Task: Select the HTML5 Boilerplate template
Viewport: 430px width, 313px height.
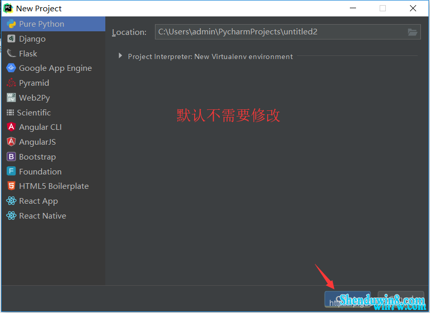Action: click(x=53, y=186)
